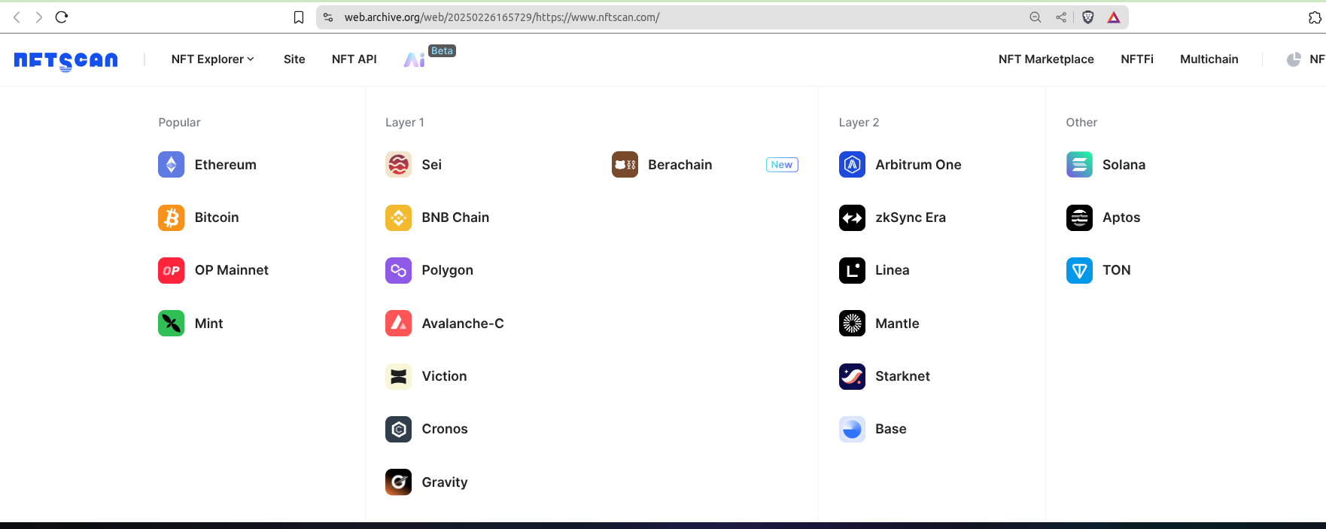Choose Berachain chain name

tap(680, 165)
